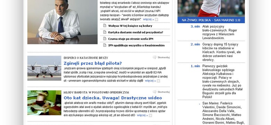The image size is (271, 125).
Task: Open 'IPN opublikuje wszystko o Kwaśniewskim' link
Action: pyautogui.click(x=136, y=45)
